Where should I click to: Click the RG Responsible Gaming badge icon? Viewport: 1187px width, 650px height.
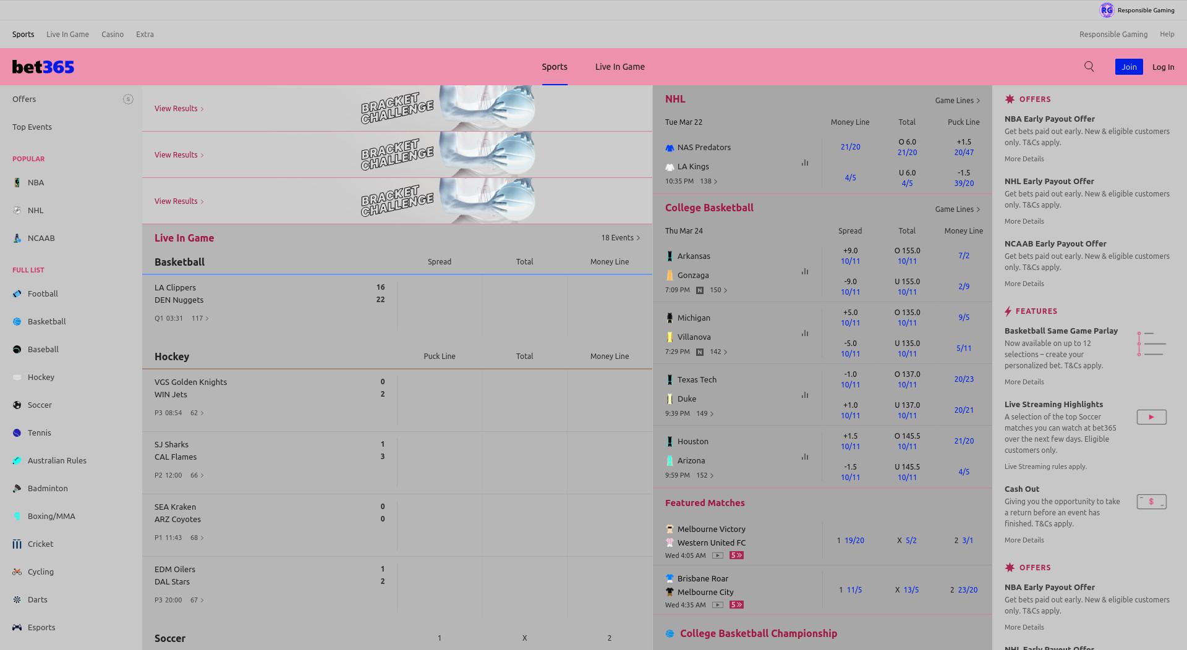coord(1106,10)
